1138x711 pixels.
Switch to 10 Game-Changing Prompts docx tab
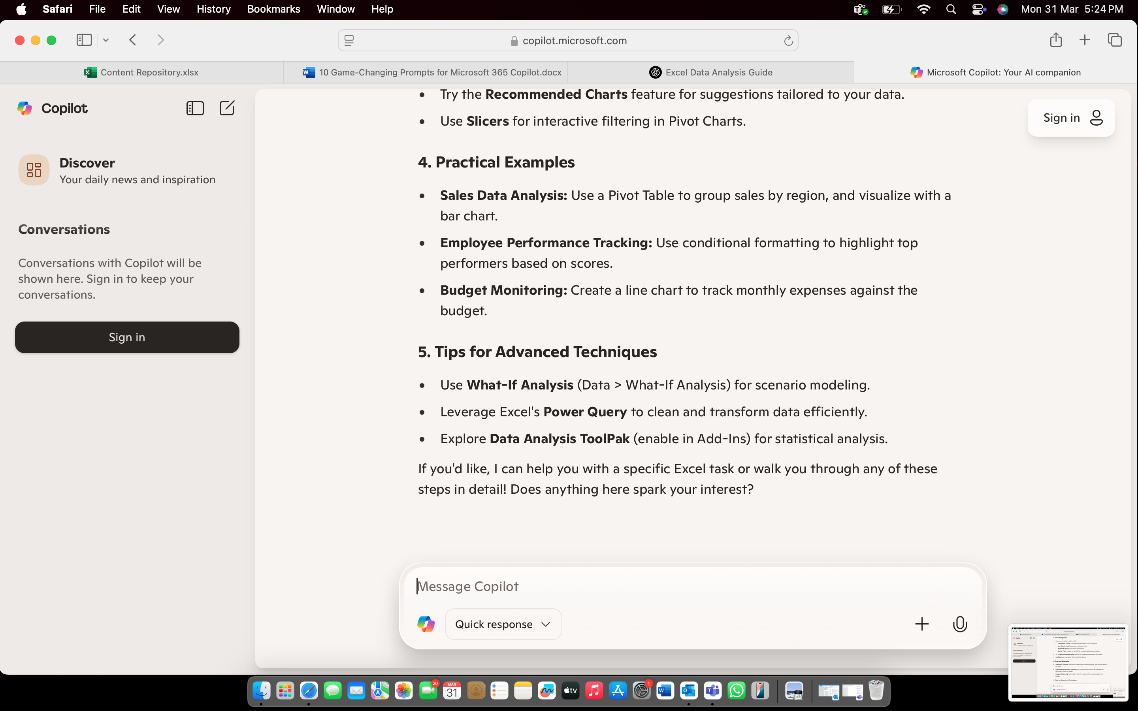pos(426,72)
